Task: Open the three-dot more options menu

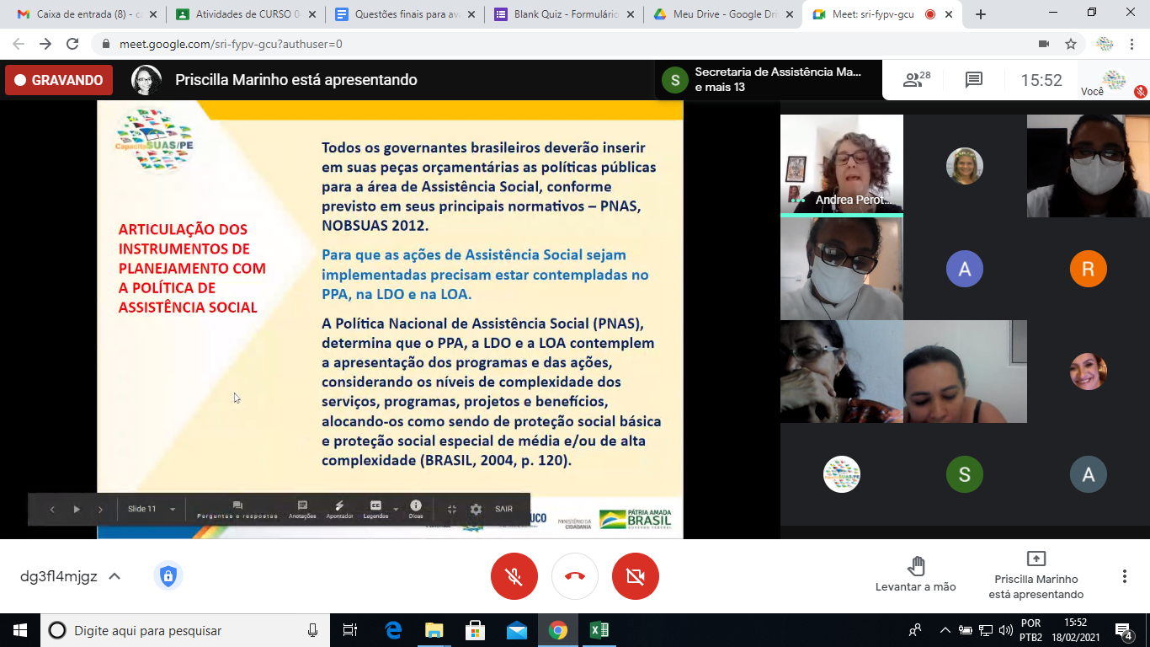Action: point(1124,576)
